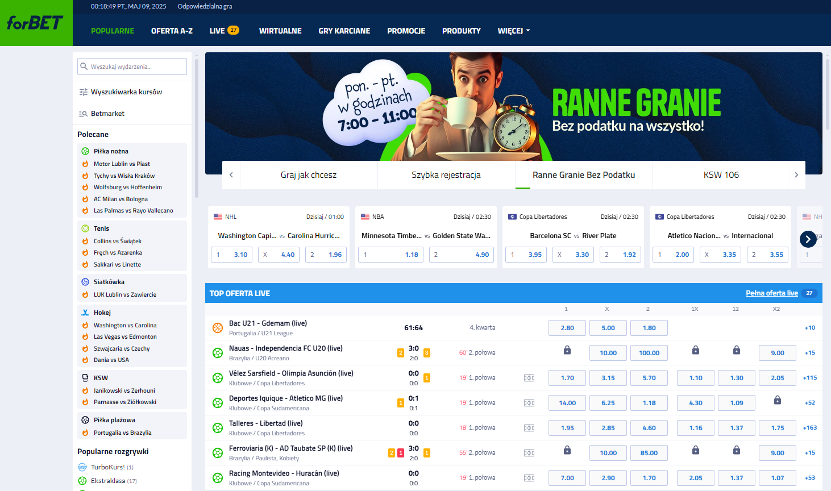Open PRODUKTY menu item
Screen dimensions: 831x491
pyautogui.click(x=462, y=31)
